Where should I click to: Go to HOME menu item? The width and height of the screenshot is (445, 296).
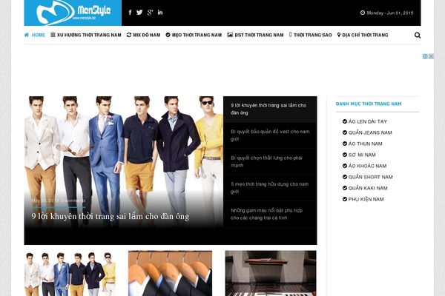click(39, 35)
